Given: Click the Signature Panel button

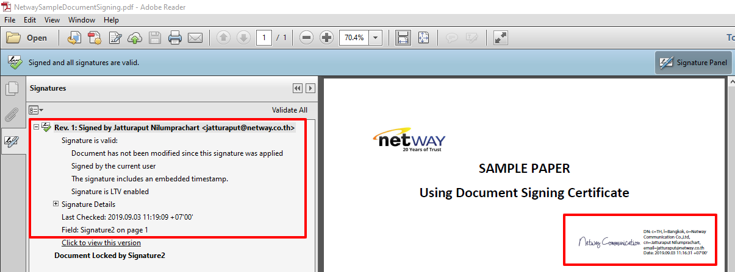Looking at the screenshot, I should 693,63.
